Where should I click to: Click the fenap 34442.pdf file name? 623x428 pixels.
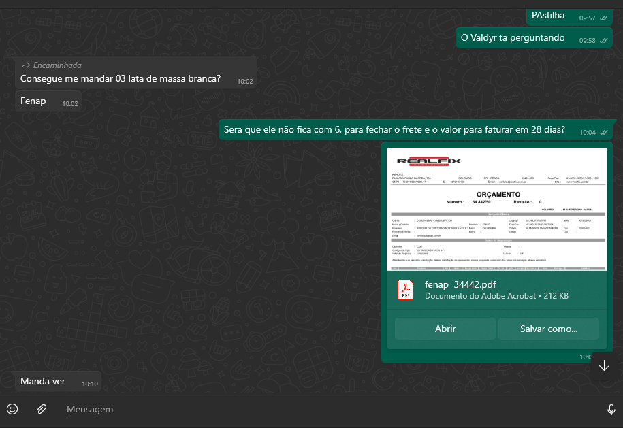click(x=460, y=285)
